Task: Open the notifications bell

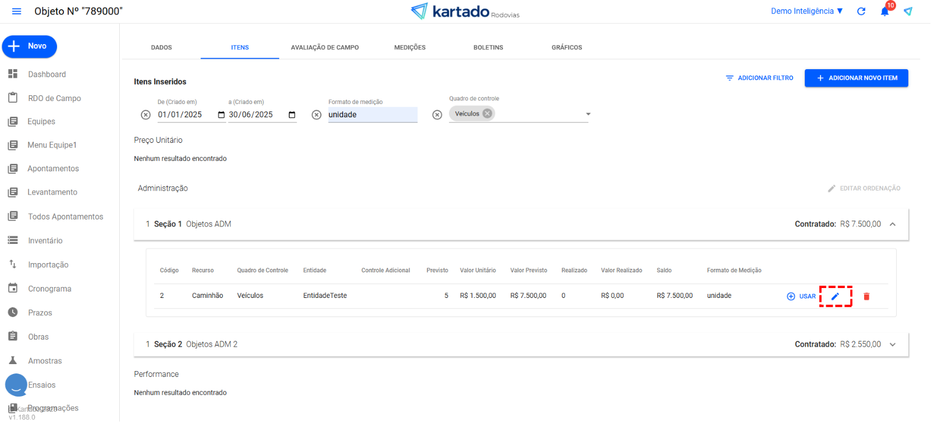Action: [x=884, y=12]
